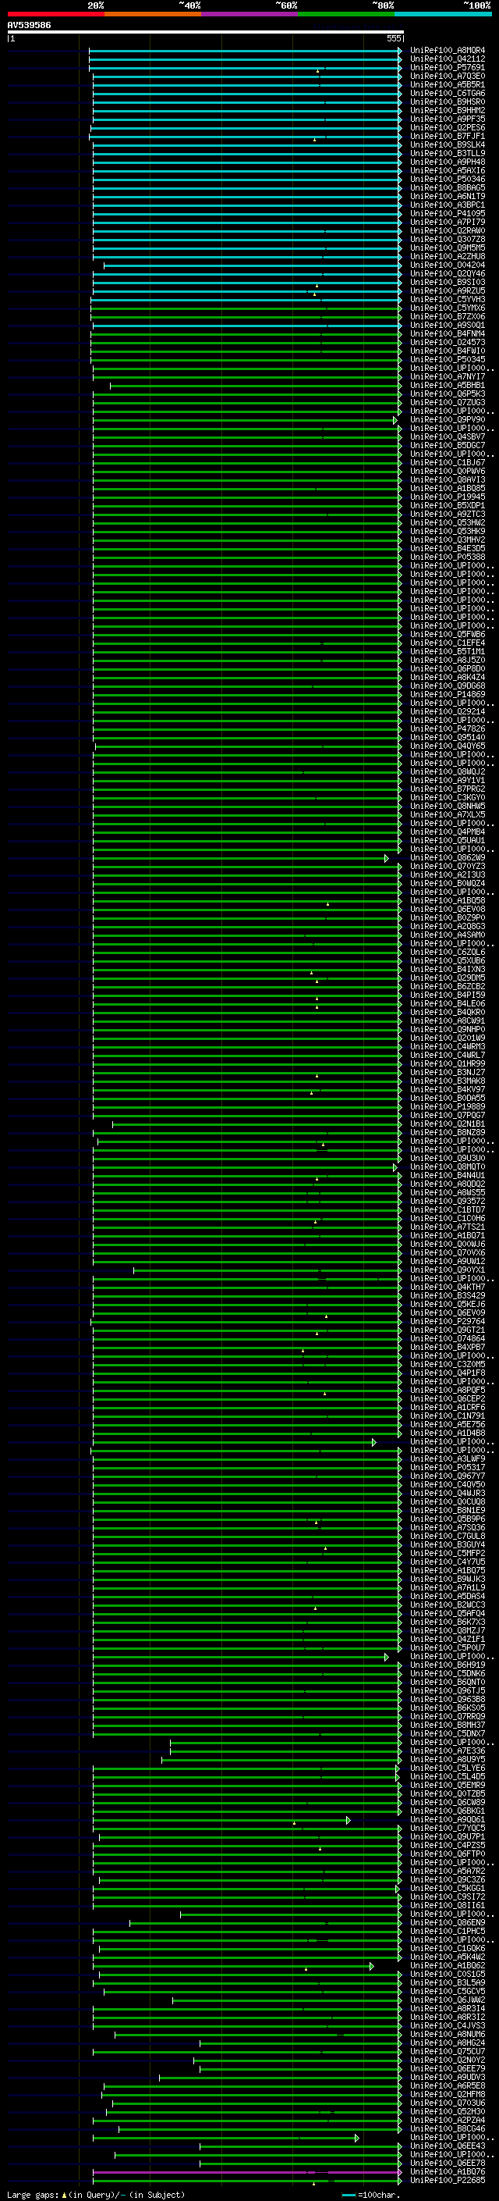Viewport: 499px width, 2201px height.
Task: Click the purple ~60% identity legend segment
Action: [249, 14]
